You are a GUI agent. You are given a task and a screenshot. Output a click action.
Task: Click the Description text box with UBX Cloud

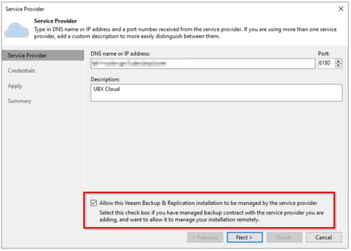tap(216, 92)
